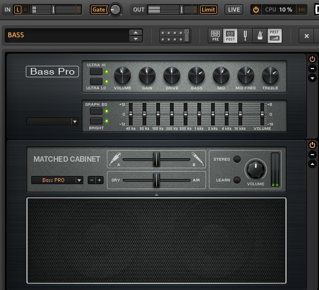Move Bass Pro module down with arrow
The width and height of the screenshot is (319, 290).
(312, 78)
